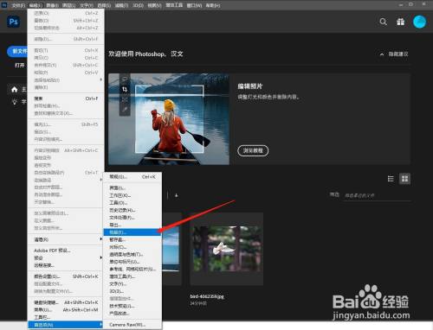Viewport: 433px width, 330px height.
Task: Choose 暂存盘... preference
Action: (132, 239)
